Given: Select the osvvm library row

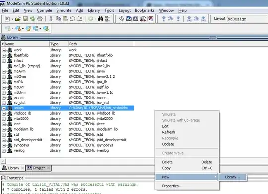Looking at the screenshot, I should point(67,97).
